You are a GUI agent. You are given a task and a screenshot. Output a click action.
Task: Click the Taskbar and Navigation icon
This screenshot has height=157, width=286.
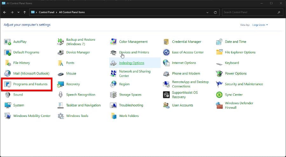[60, 105]
